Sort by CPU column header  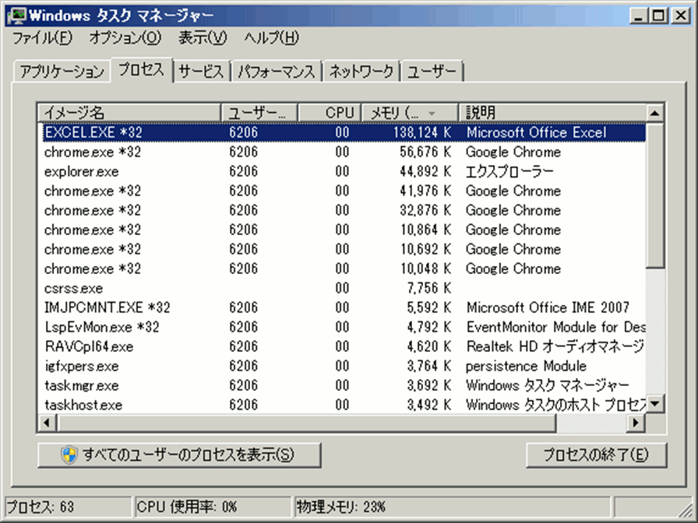pyautogui.click(x=330, y=113)
